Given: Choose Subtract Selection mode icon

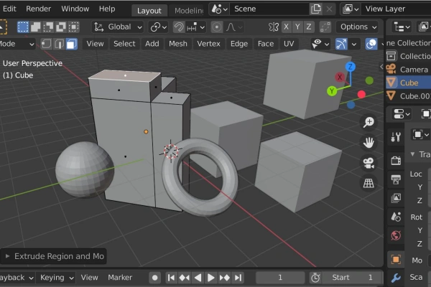Looking at the screenshot, I should (x=48, y=27).
